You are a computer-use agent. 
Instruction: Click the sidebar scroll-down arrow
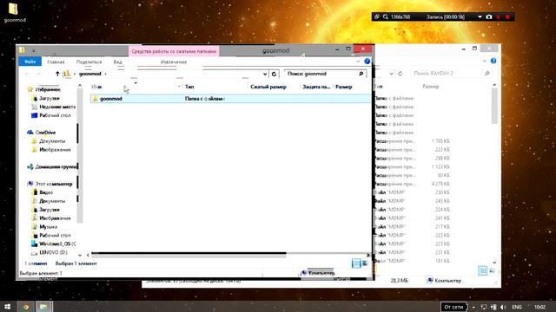[80, 255]
